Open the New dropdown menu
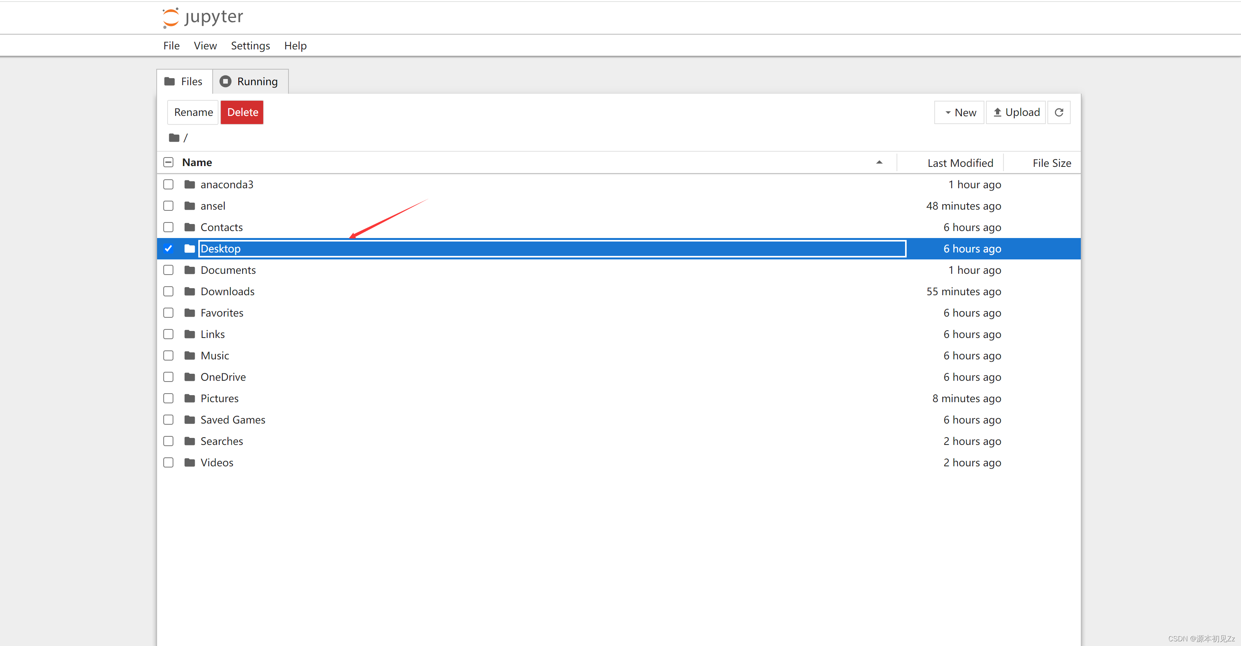1241x646 pixels. pos(959,112)
